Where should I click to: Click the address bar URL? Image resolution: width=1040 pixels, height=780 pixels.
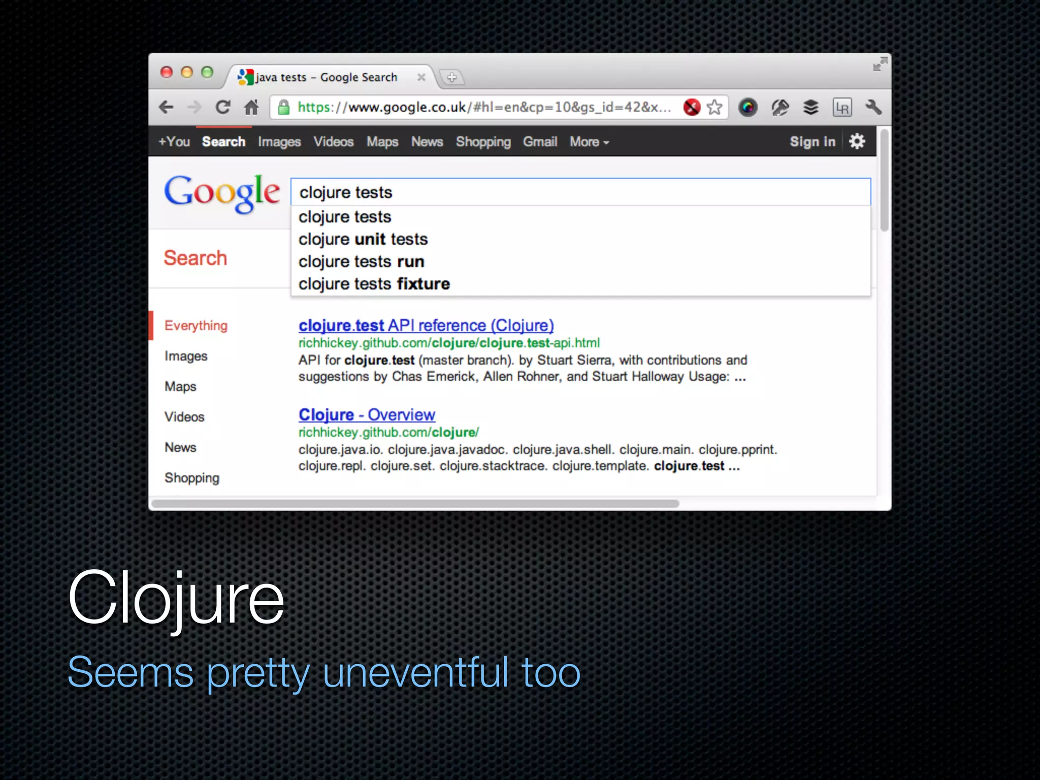click(484, 107)
